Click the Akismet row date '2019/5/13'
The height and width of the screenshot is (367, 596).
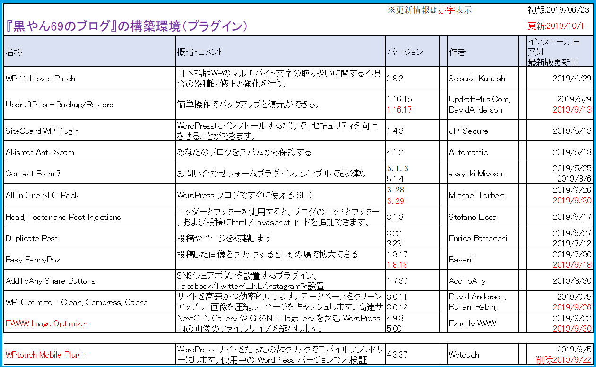[572, 152]
